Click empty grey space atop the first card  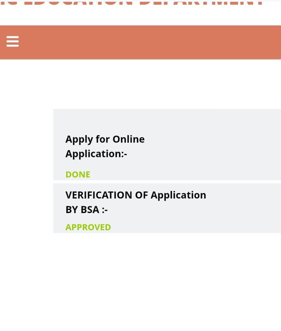click(x=162, y=119)
